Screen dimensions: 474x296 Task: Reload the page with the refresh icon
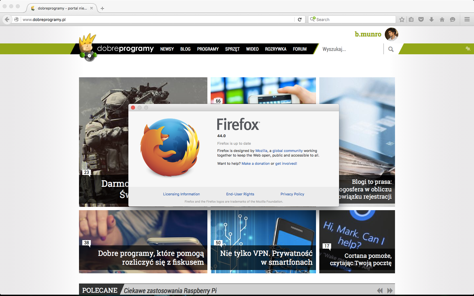tap(300, 19)
